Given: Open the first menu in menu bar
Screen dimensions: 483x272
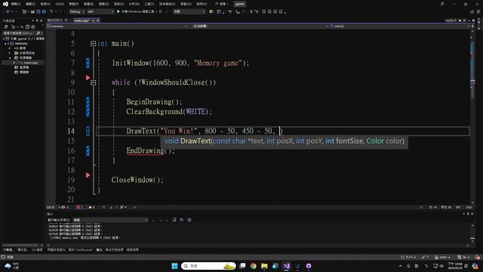Looking at the screenshot, I should point(15,4).
